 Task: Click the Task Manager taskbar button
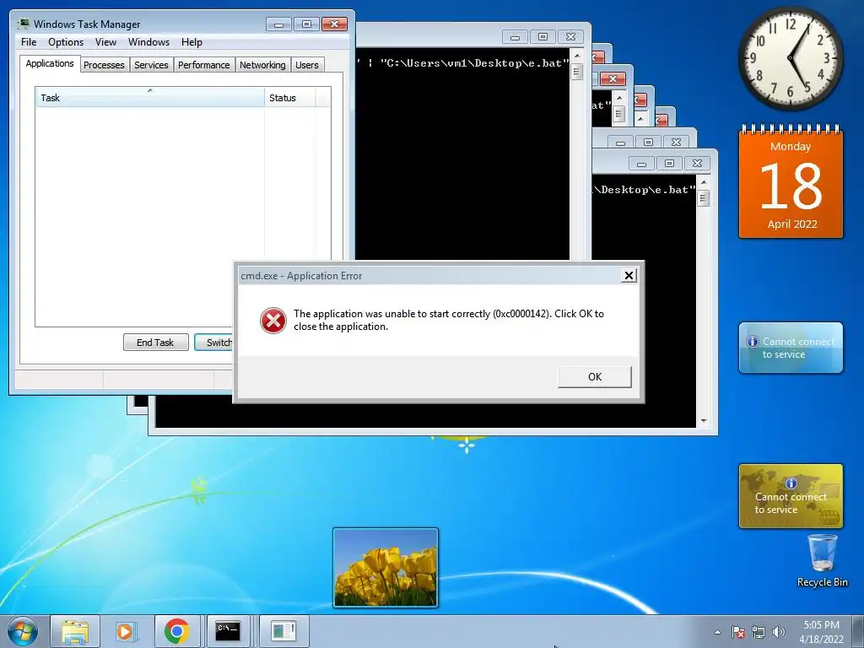coord(283,631)
